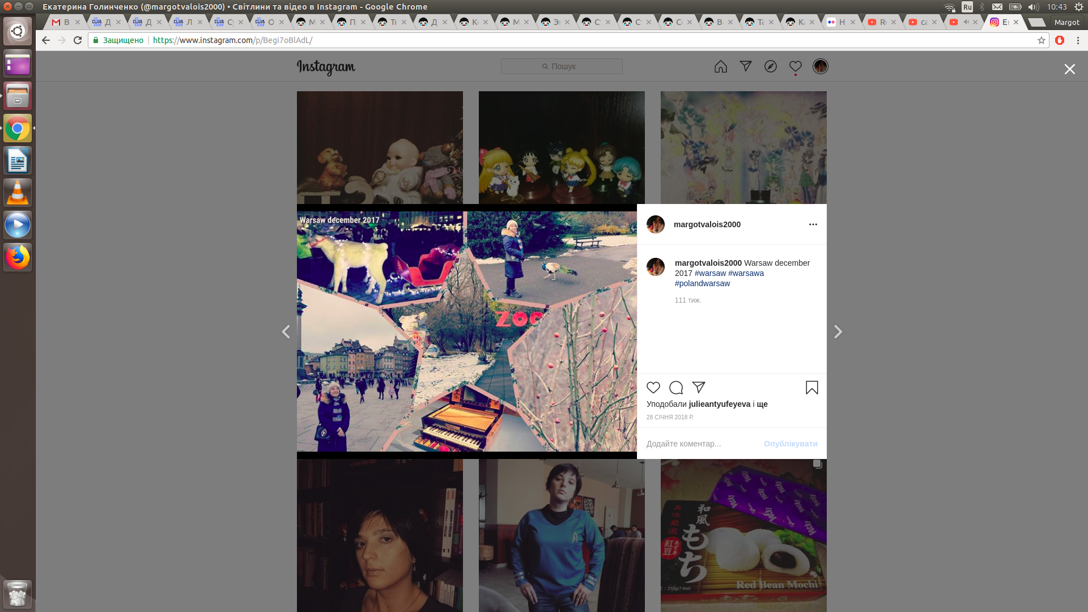Screen dimensions: 1088x612
Task: Share post using paper plane icon
Action: (699, 388)
